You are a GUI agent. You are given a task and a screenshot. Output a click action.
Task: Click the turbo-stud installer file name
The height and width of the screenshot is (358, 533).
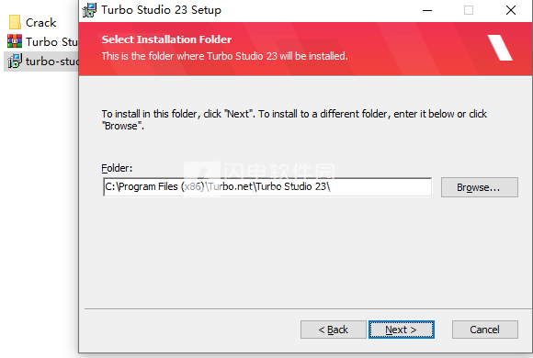click(x=52, y=62)
